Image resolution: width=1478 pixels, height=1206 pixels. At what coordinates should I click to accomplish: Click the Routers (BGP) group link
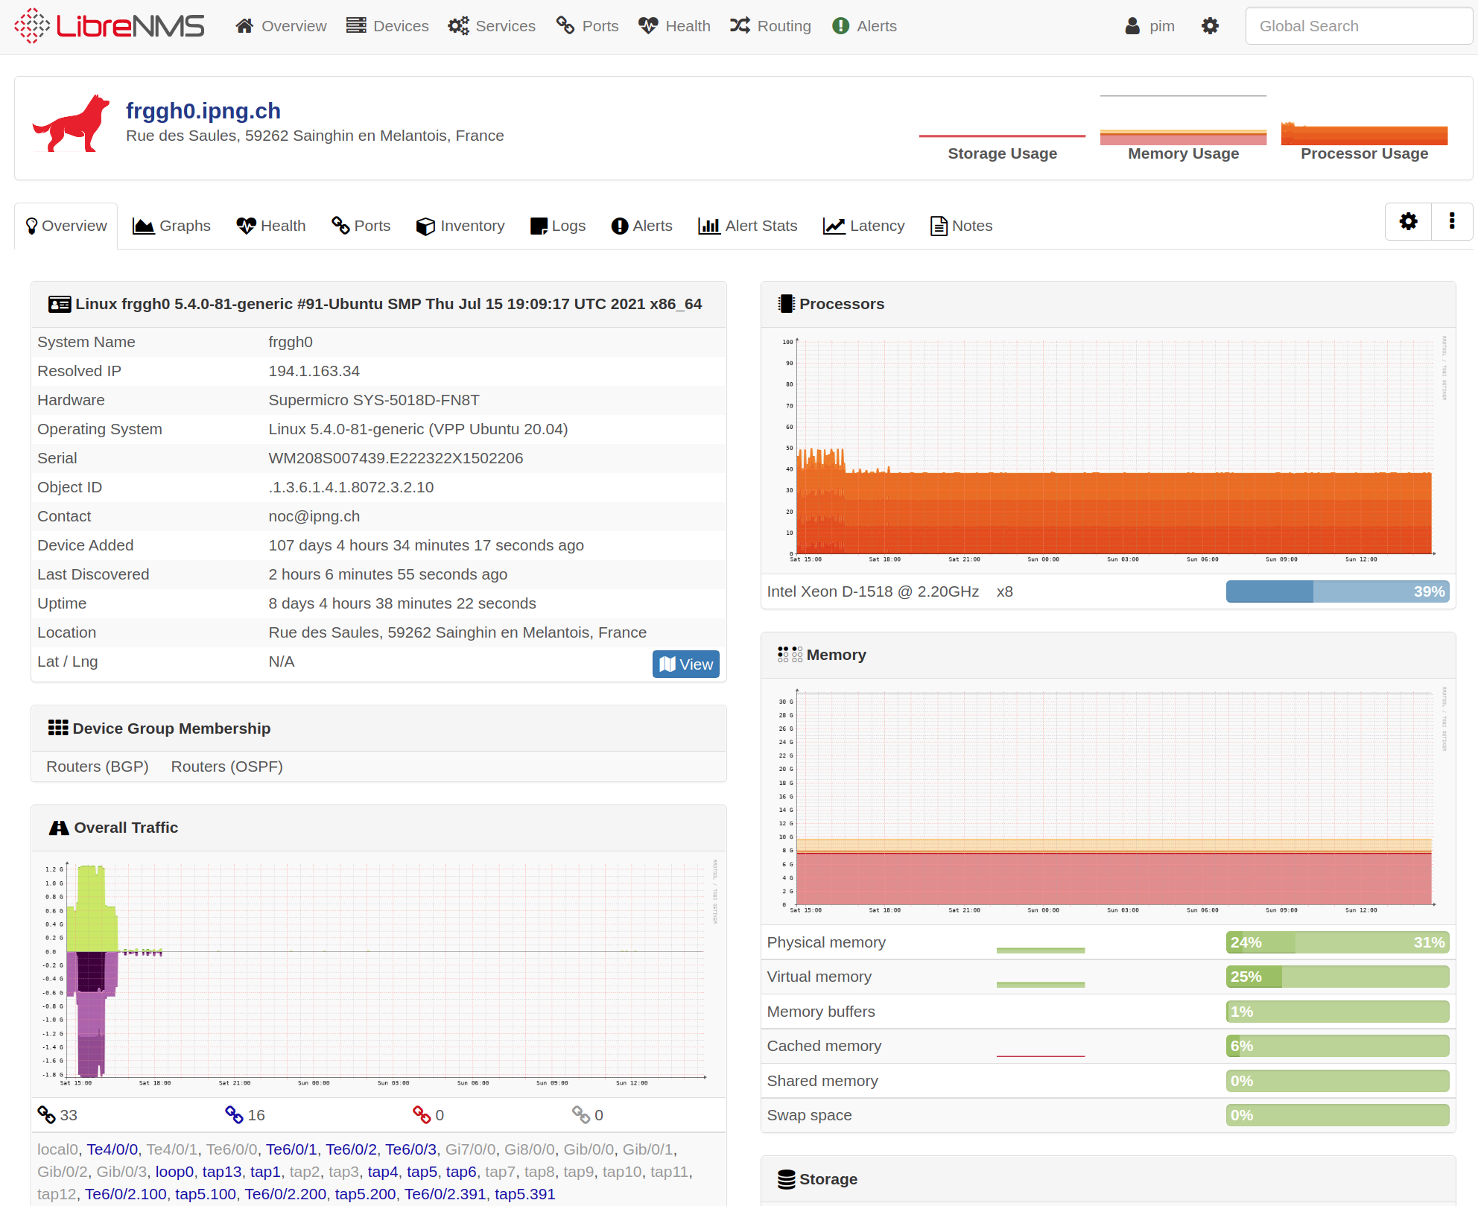click(x=98, y=767)
